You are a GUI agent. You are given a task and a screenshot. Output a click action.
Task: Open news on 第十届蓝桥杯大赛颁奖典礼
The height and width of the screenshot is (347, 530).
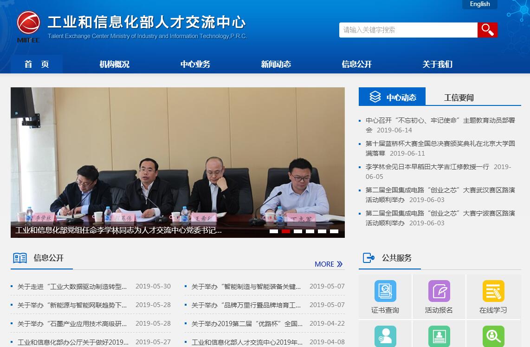(x=440, y=149)
